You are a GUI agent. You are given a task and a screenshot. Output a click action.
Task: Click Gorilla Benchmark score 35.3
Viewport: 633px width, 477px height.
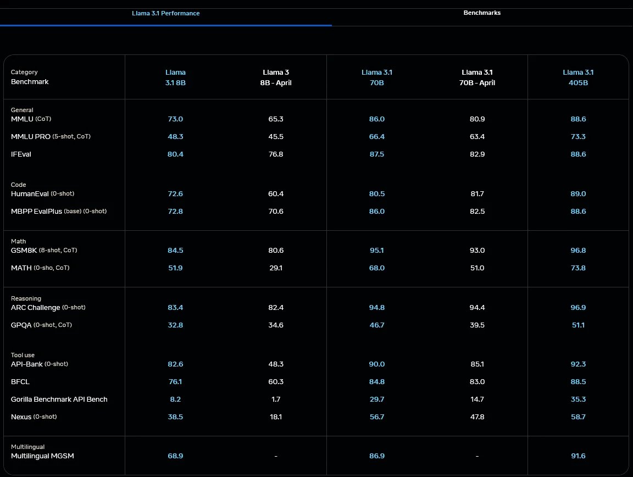point(578,400)
